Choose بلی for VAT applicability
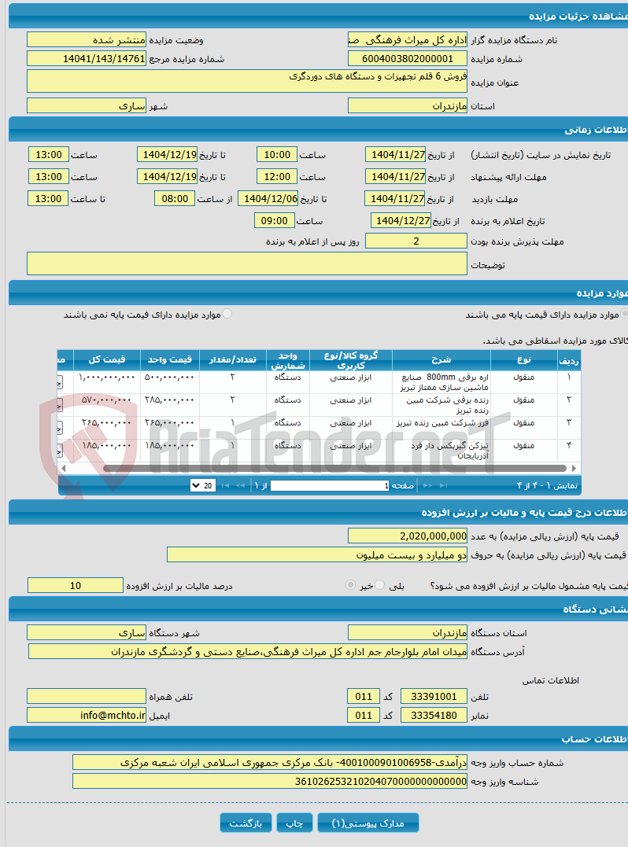This screenshot has width=628, height=847. click(380, 585)
